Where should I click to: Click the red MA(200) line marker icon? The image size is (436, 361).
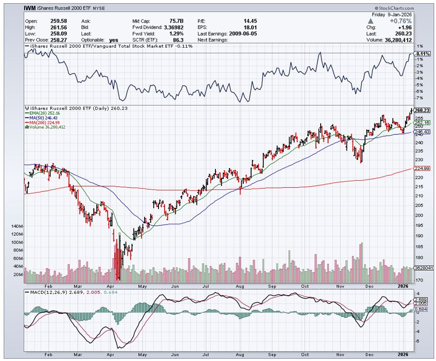pyautogui.click(x=28, y=122)
